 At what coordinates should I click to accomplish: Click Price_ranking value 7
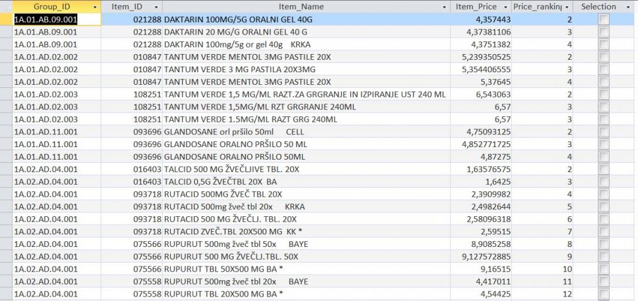point(542,231)
